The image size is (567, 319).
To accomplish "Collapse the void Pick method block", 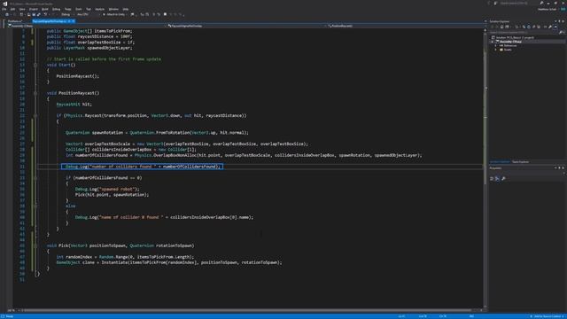I will pos(35,245).
